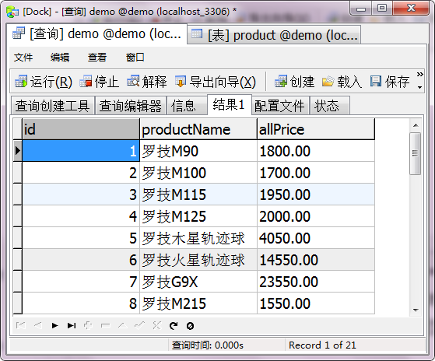Screen dimensions: 435x361
Task: Open the 查询编辑器 tab
Action: point(131,106)
